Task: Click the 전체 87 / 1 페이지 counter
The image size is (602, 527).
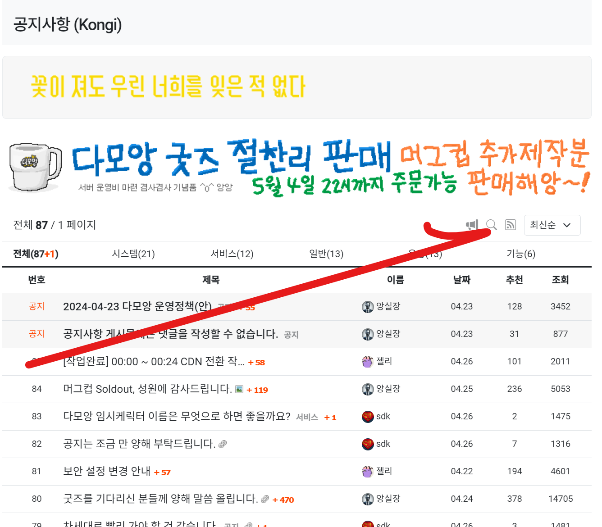Action: pos(55,225)
